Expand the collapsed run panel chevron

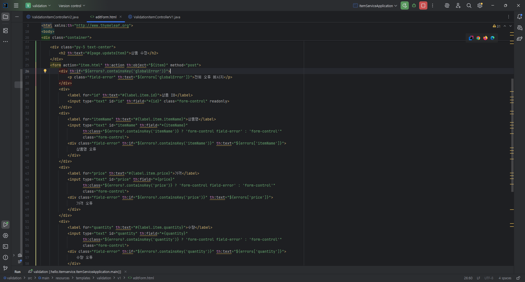pos(14,255)
